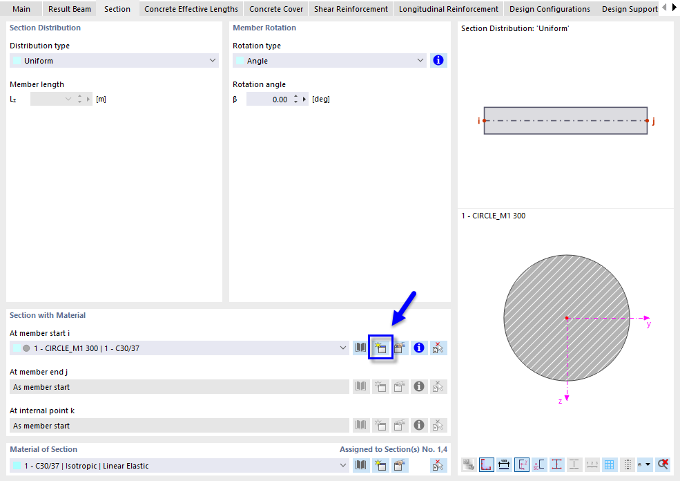Click new section icon at member end j

[380, 386]
